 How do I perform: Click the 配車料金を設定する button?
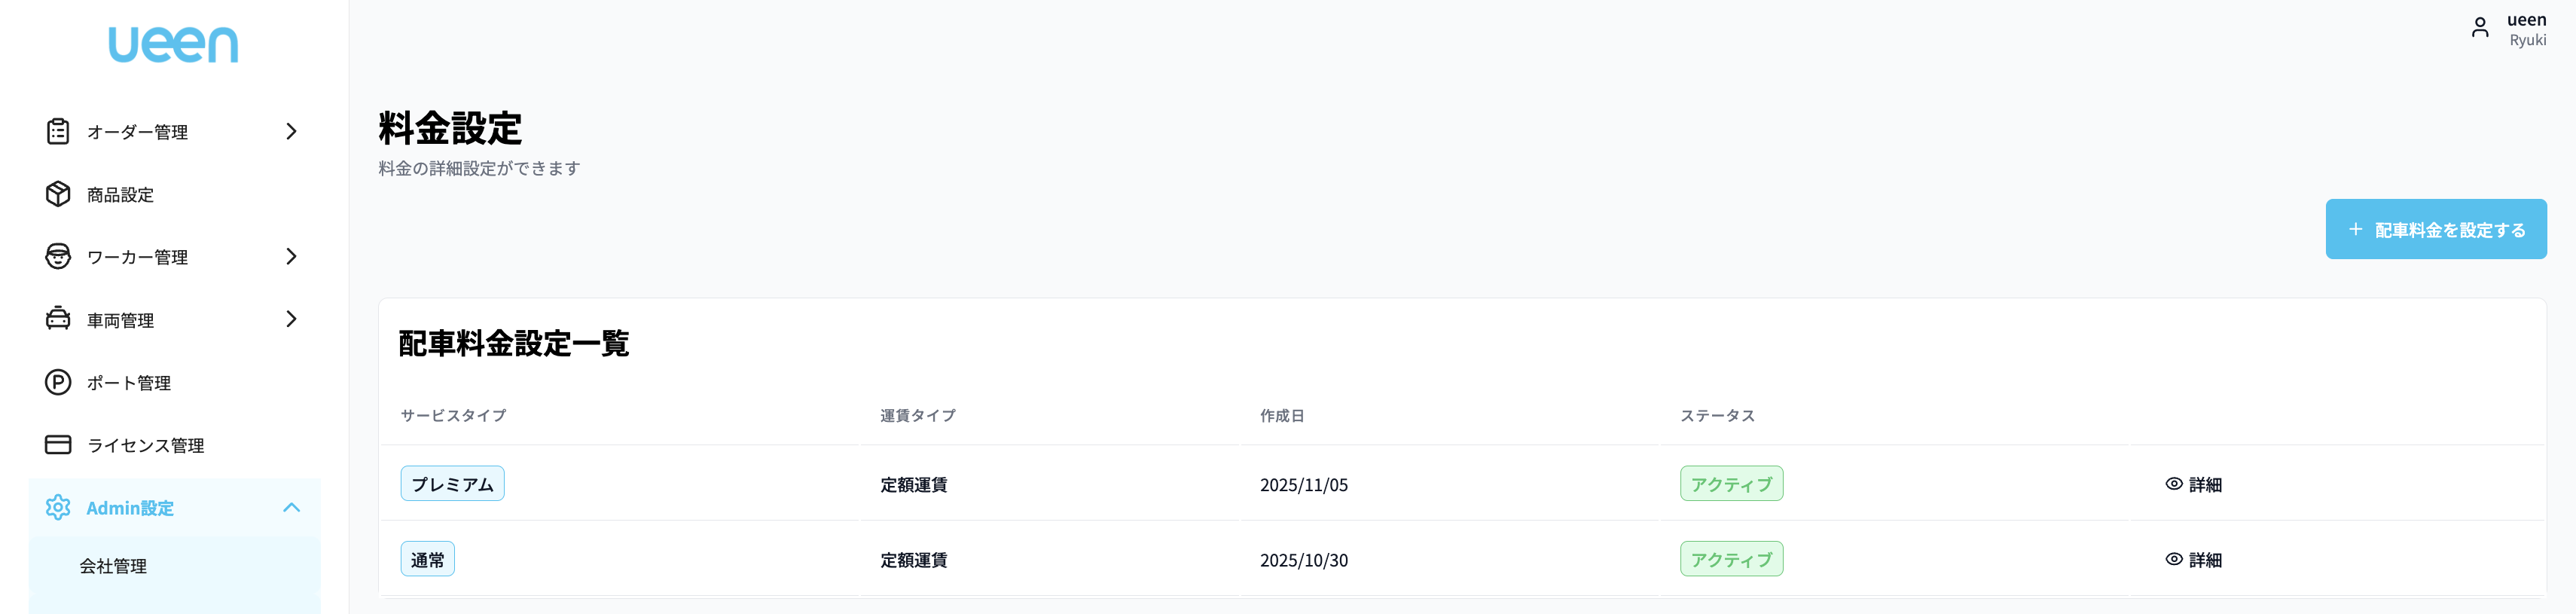tap(2435, 230)
